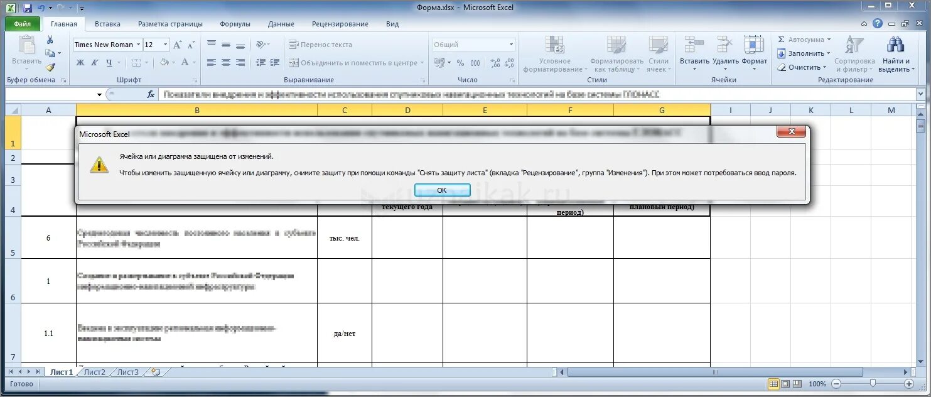The width and height of the screenshot is (931, 397).
Task: Select the Лист3 sheet tab
Action: tap(128, 372)
